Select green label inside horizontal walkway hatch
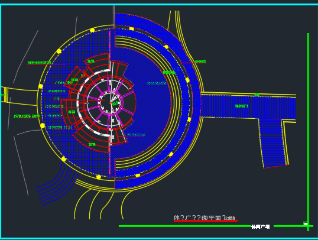The height and width of the screenshot is (240, 318). (241, 106)
